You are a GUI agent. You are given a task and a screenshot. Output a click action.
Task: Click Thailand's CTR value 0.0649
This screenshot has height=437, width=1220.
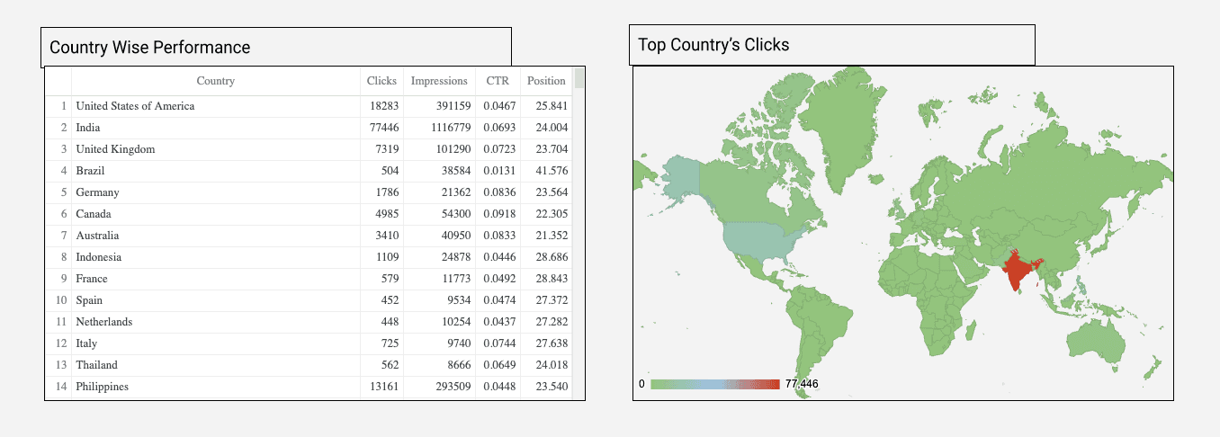click(x=499, y=365)
